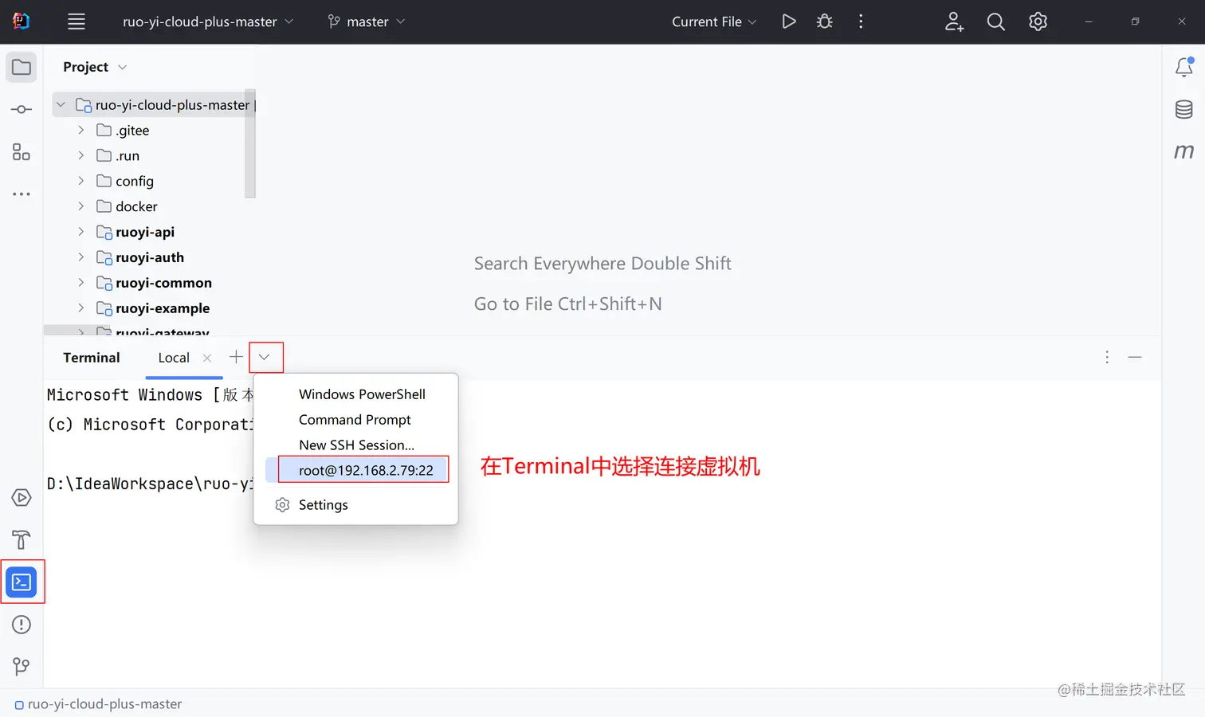
Task: Close the Local terminal tab
Action: coord(207,358)
